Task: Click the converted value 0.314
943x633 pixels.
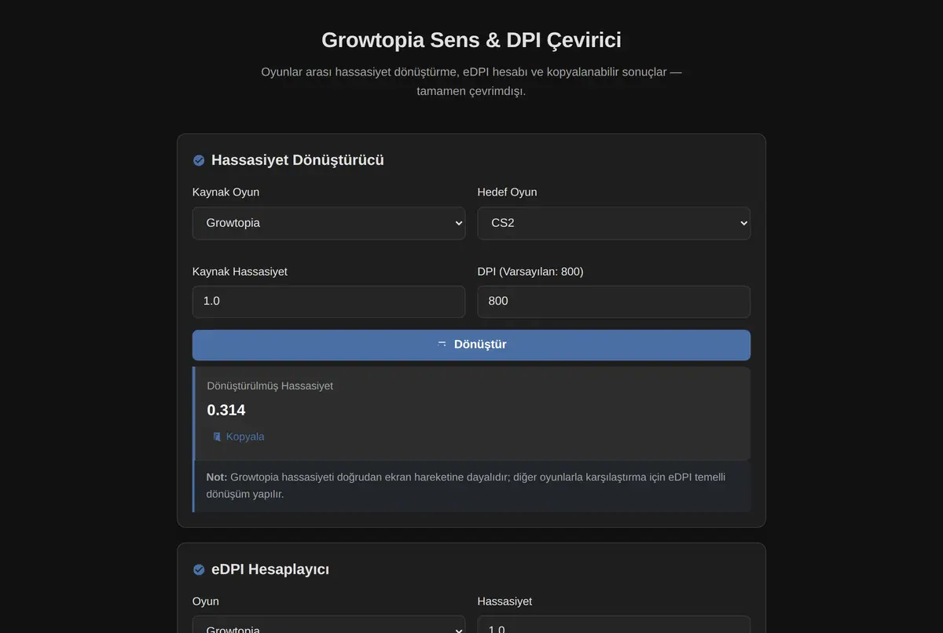Action: pos(226,410)
